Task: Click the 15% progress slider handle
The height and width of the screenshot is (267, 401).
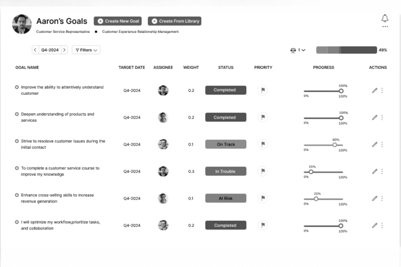Action: tap(311, 172)
